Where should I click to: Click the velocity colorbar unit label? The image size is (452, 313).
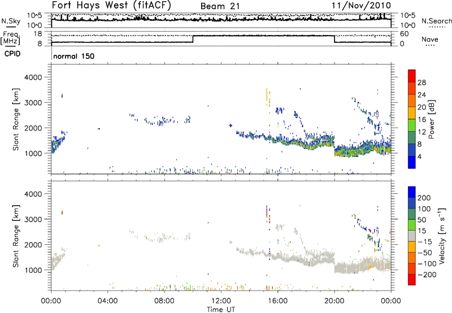pos(442,236)
